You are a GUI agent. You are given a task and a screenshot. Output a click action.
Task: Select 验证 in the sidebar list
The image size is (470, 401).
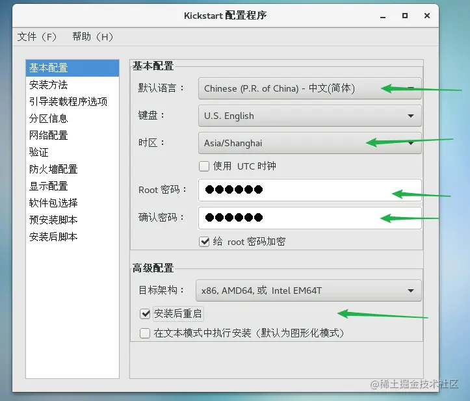(x=73, y=152)
